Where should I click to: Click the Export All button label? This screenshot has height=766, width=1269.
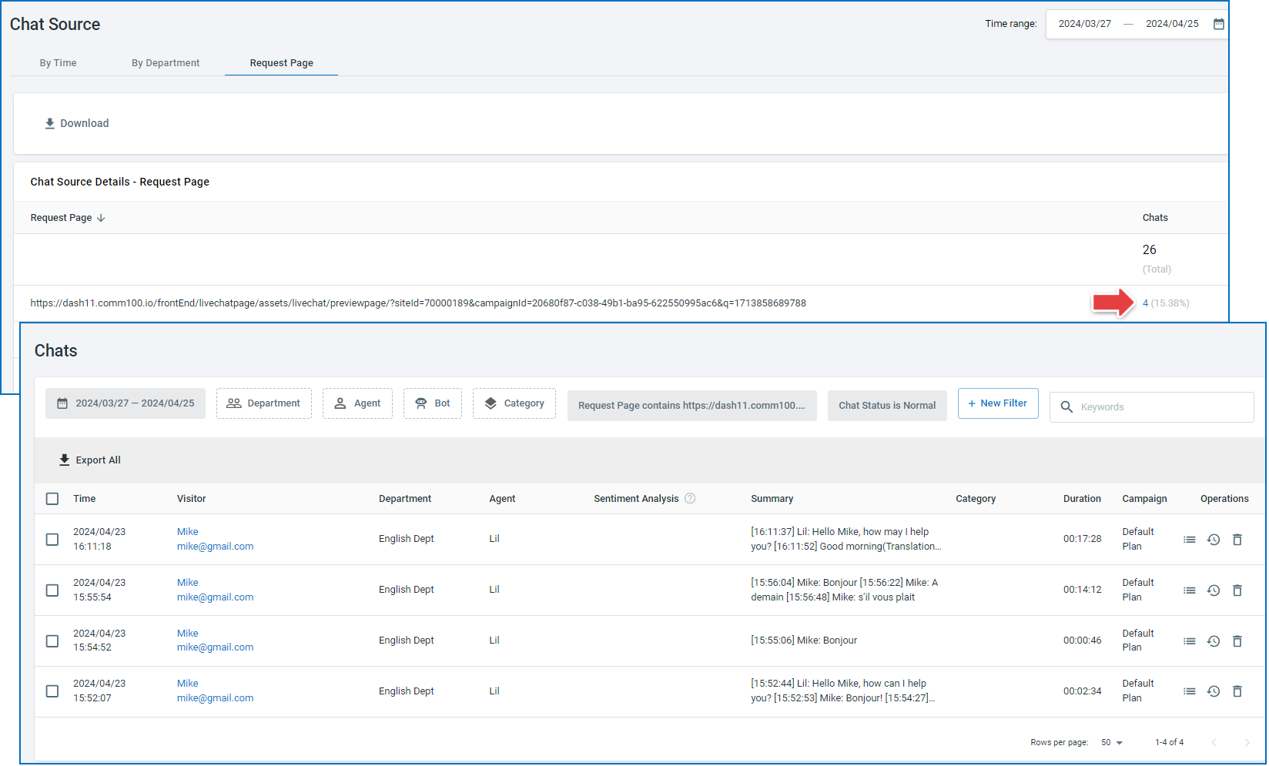coord(99,460)
